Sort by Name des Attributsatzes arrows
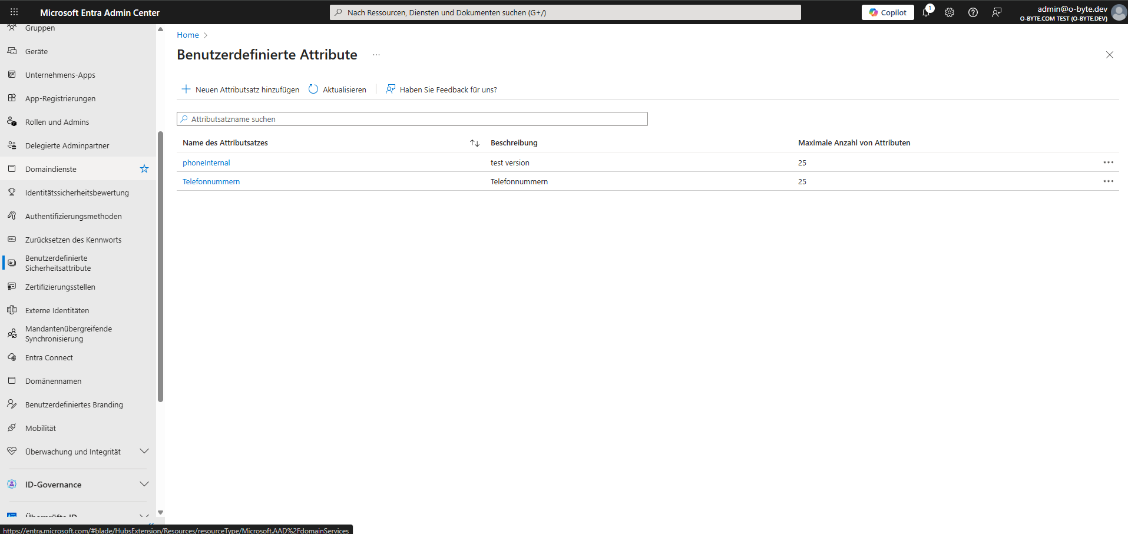This screenshot has height=534, width=1128. click(x=475, y=143)
